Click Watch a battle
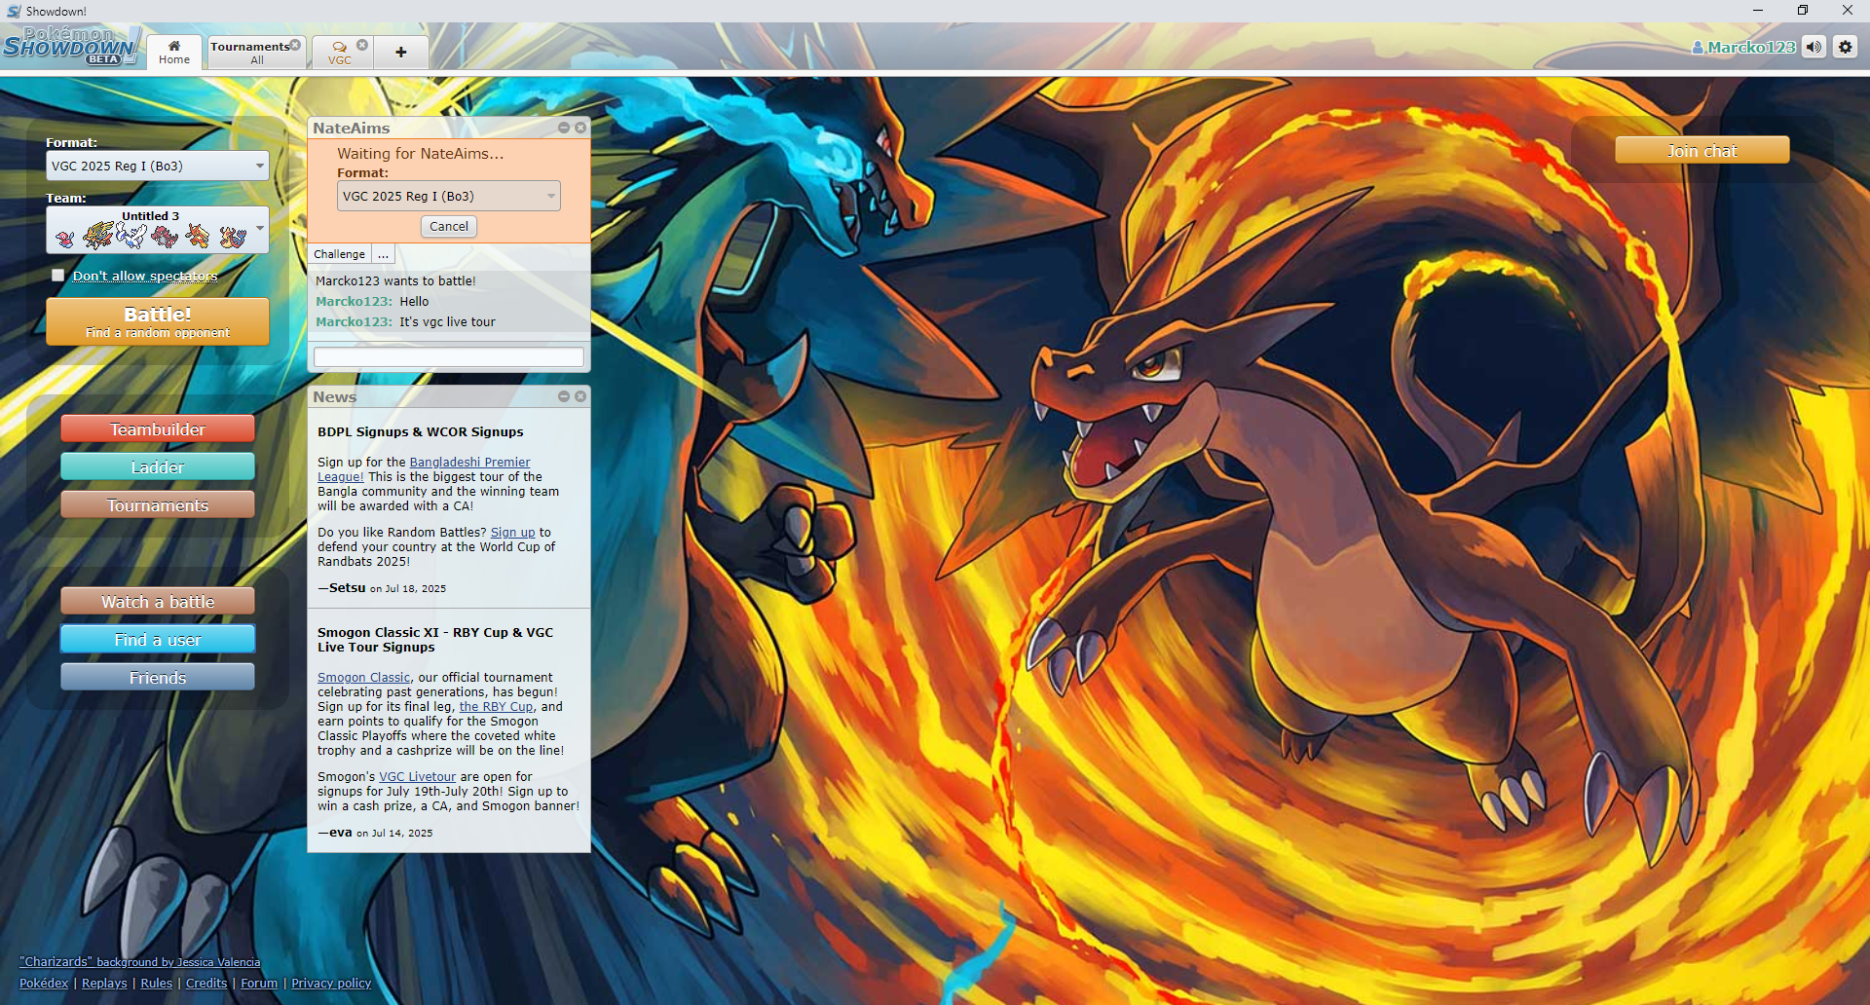Image resolution: width=1870 pixels, height=1005 pixels. click(x=158, y=602)
